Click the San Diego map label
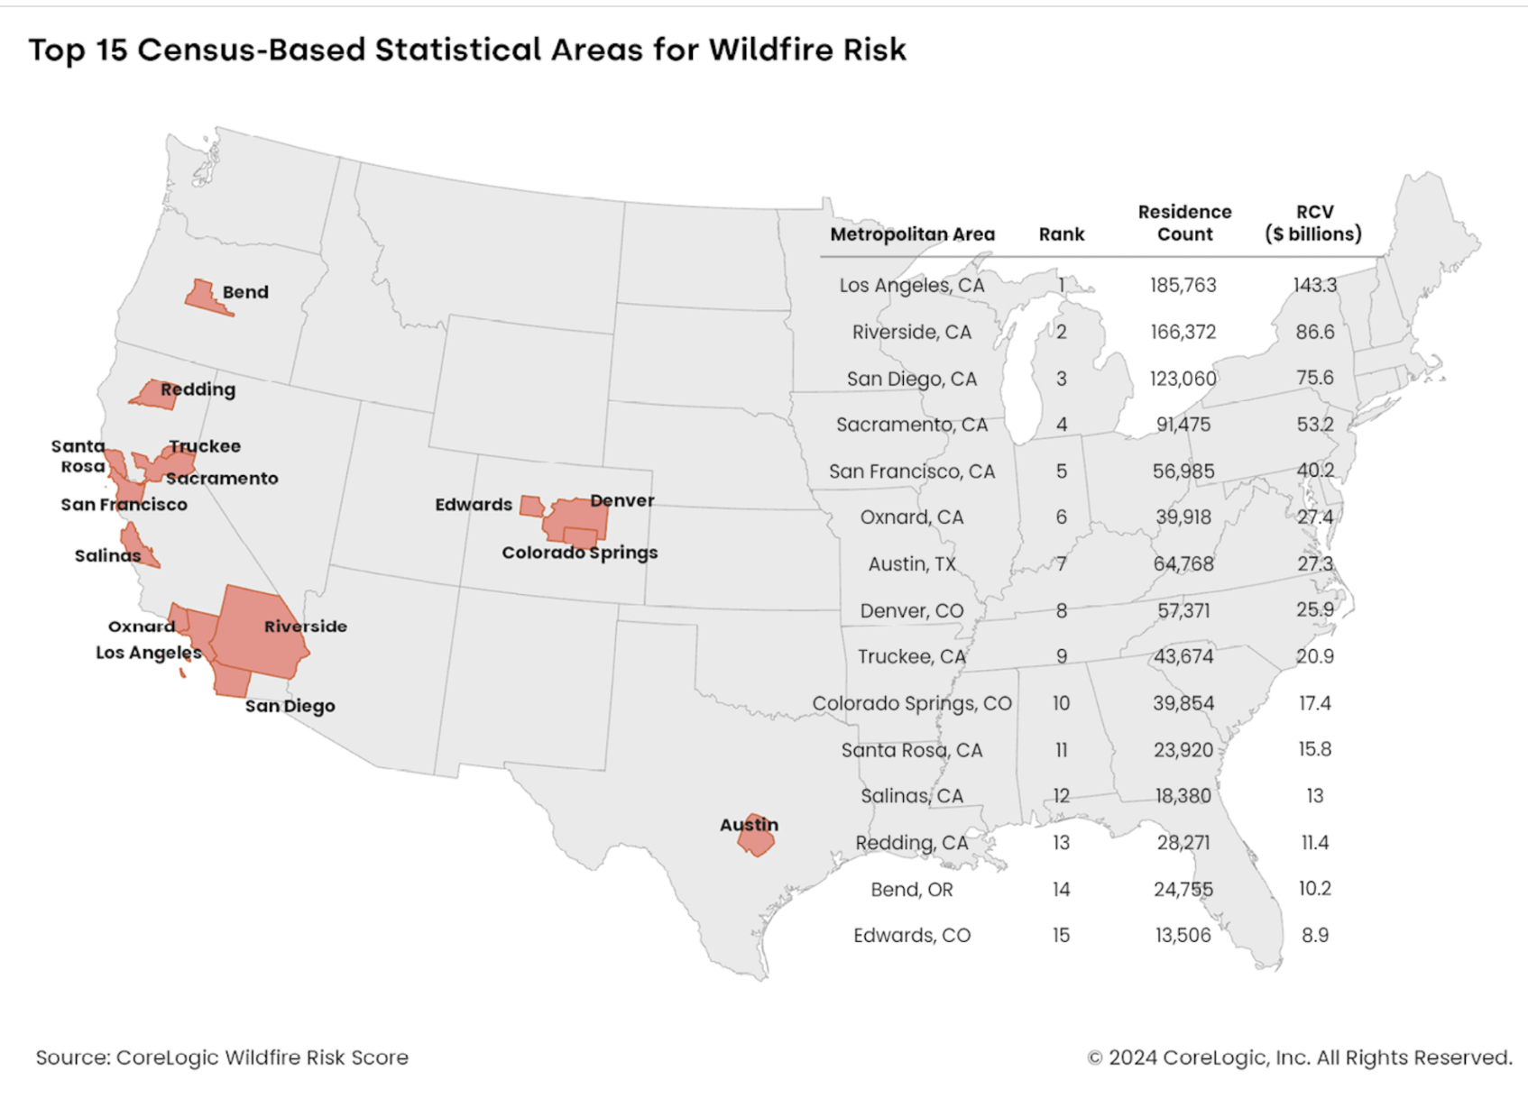Screen dimensions: 1528x1098 coord(290,706)
